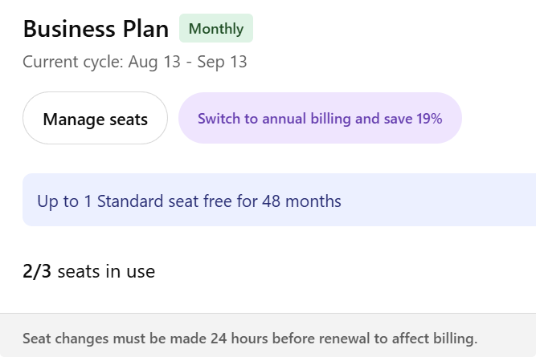Open the free Standard seat promo banner
The width and height of the screenshot is (536, 357).
click(x=280, y=200)
